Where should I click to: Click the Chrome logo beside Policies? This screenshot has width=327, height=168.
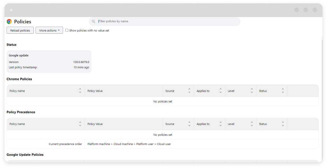(9, 22)
